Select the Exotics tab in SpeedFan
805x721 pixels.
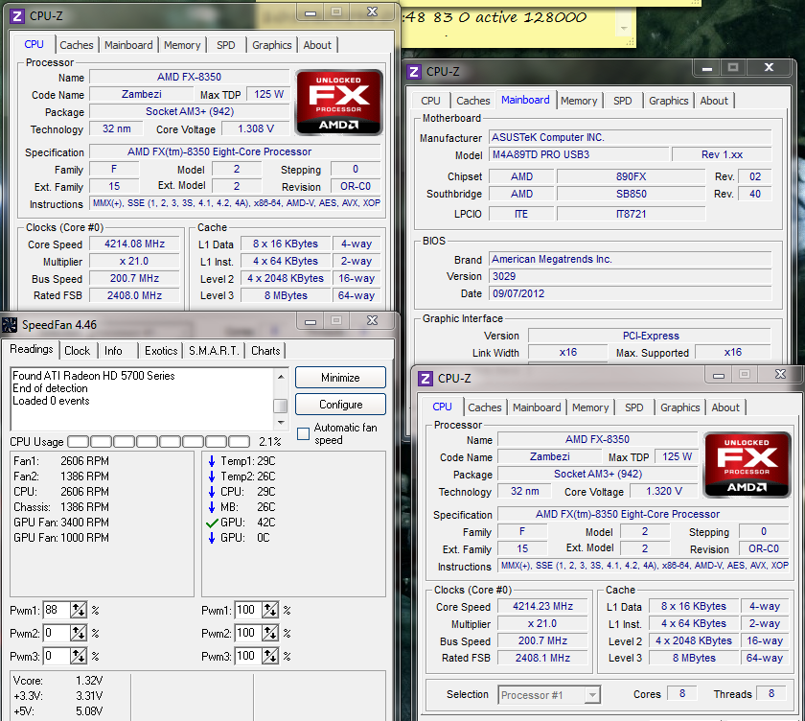(x=161, y=351)
